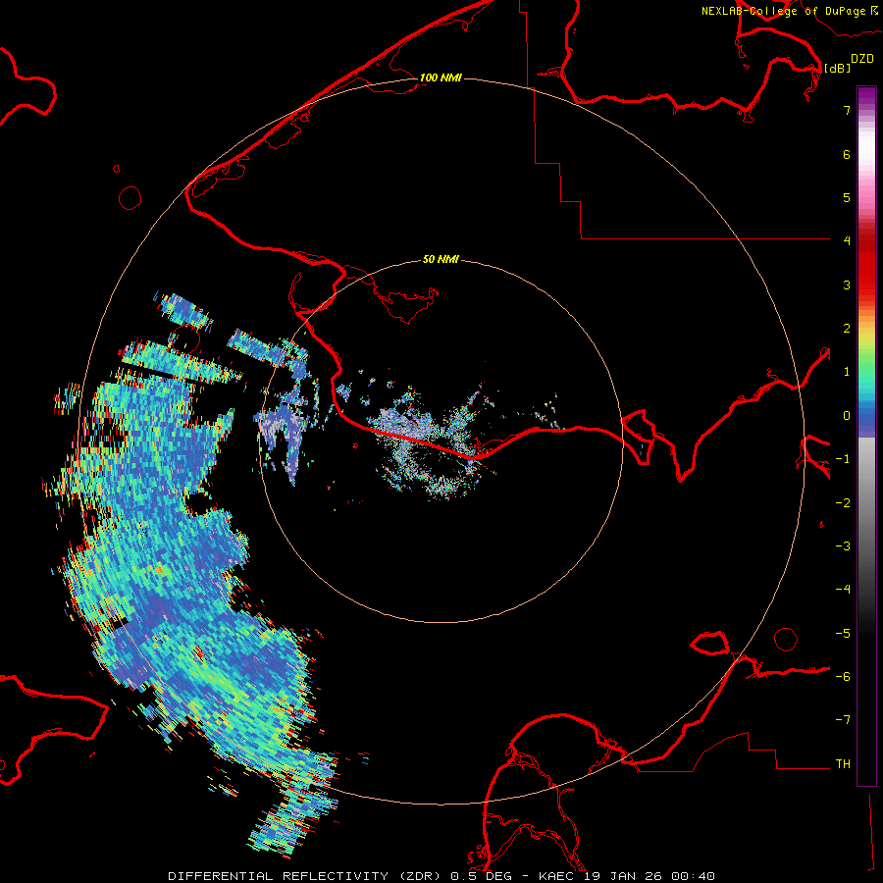883x883 pixels.
Task: Click the -4 value on the color scale
Action: [x=843, y=590]
